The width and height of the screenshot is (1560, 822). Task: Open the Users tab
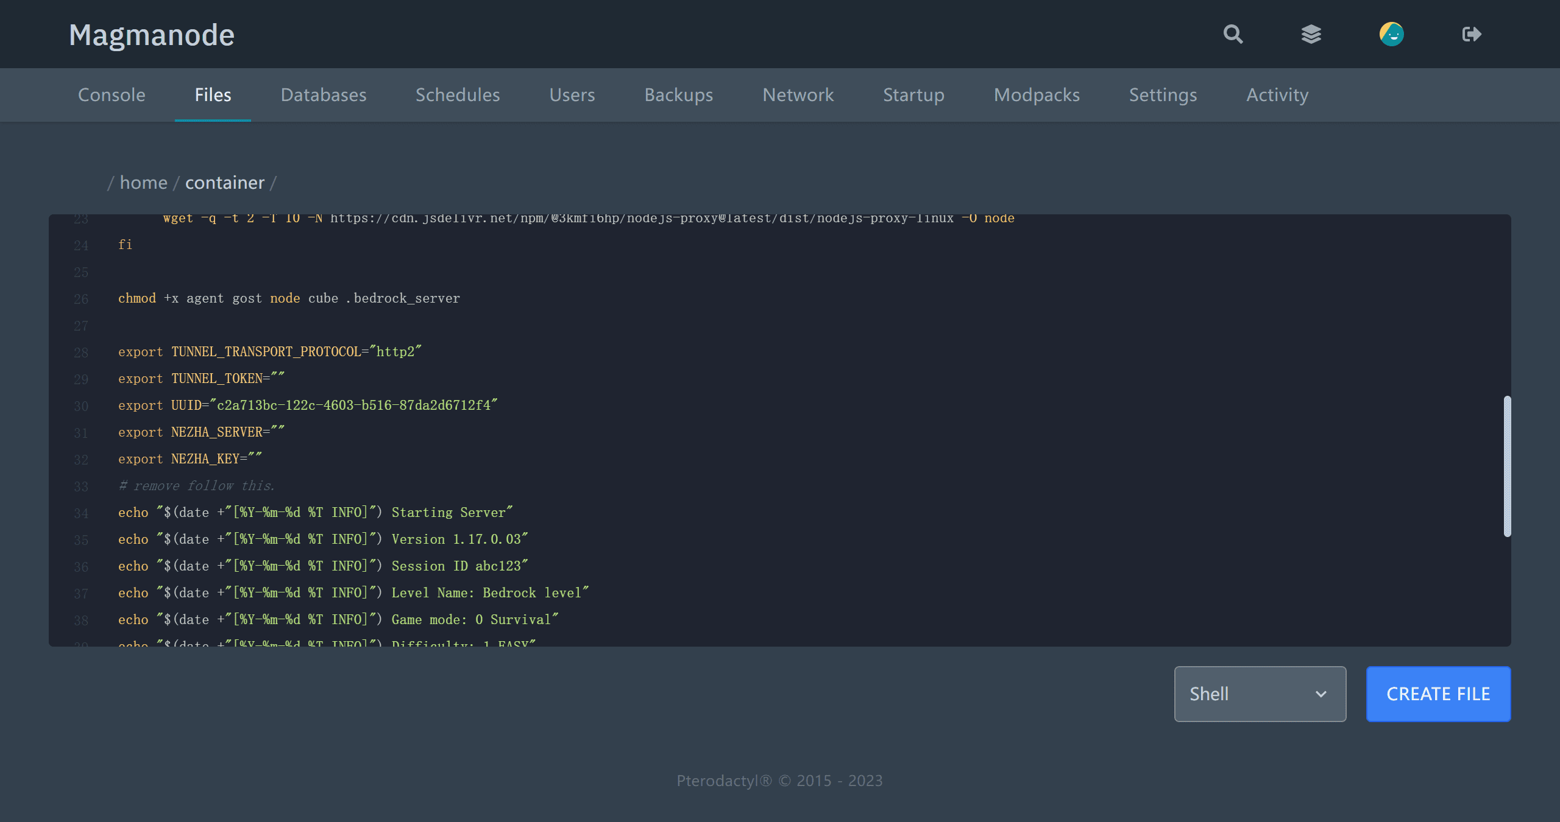click(572, 95)
